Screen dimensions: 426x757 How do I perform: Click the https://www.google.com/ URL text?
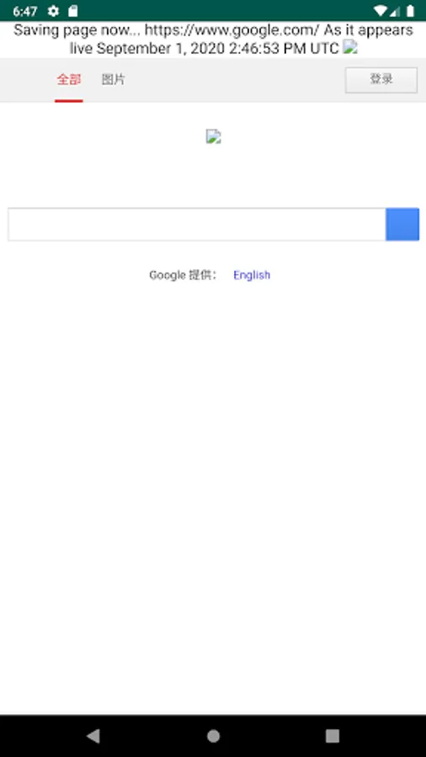tap(232, 30)
